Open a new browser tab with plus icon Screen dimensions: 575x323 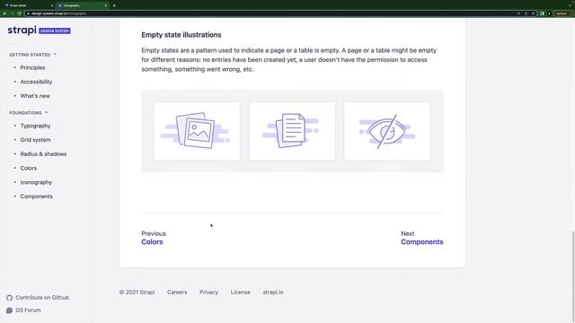click(114, 5)
